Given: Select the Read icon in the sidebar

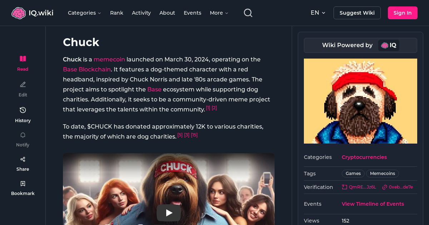Looking at the screenshot, I should click(23, 59).
